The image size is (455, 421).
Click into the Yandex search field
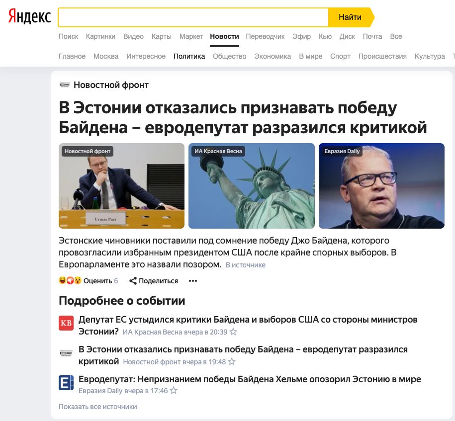click(193, 17)
